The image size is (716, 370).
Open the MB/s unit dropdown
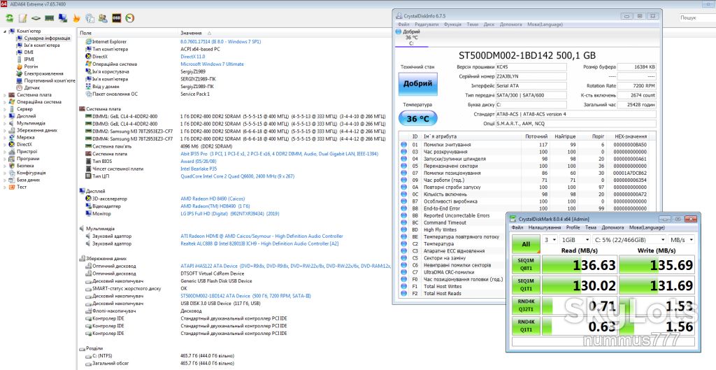point(681,239)
